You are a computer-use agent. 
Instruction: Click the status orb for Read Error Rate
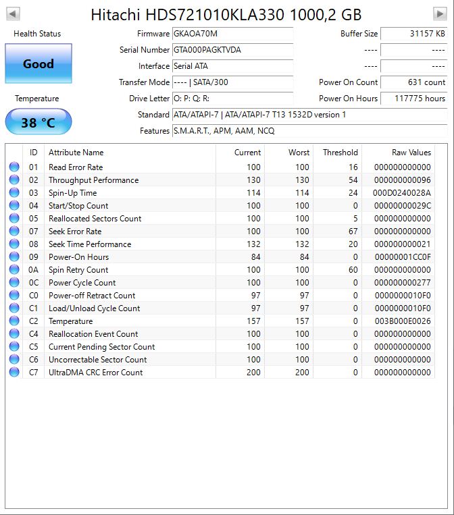click(14, 167)
